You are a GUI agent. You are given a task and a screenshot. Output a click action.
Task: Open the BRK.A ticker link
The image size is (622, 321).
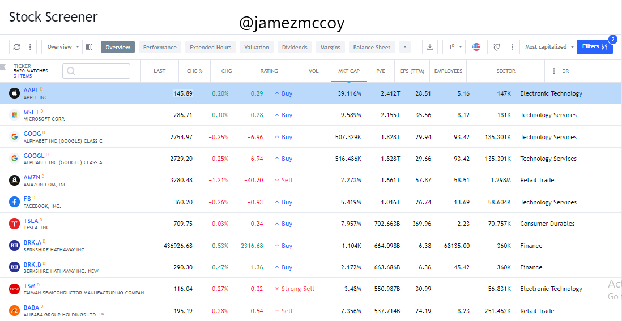click(x=32, y=242)
